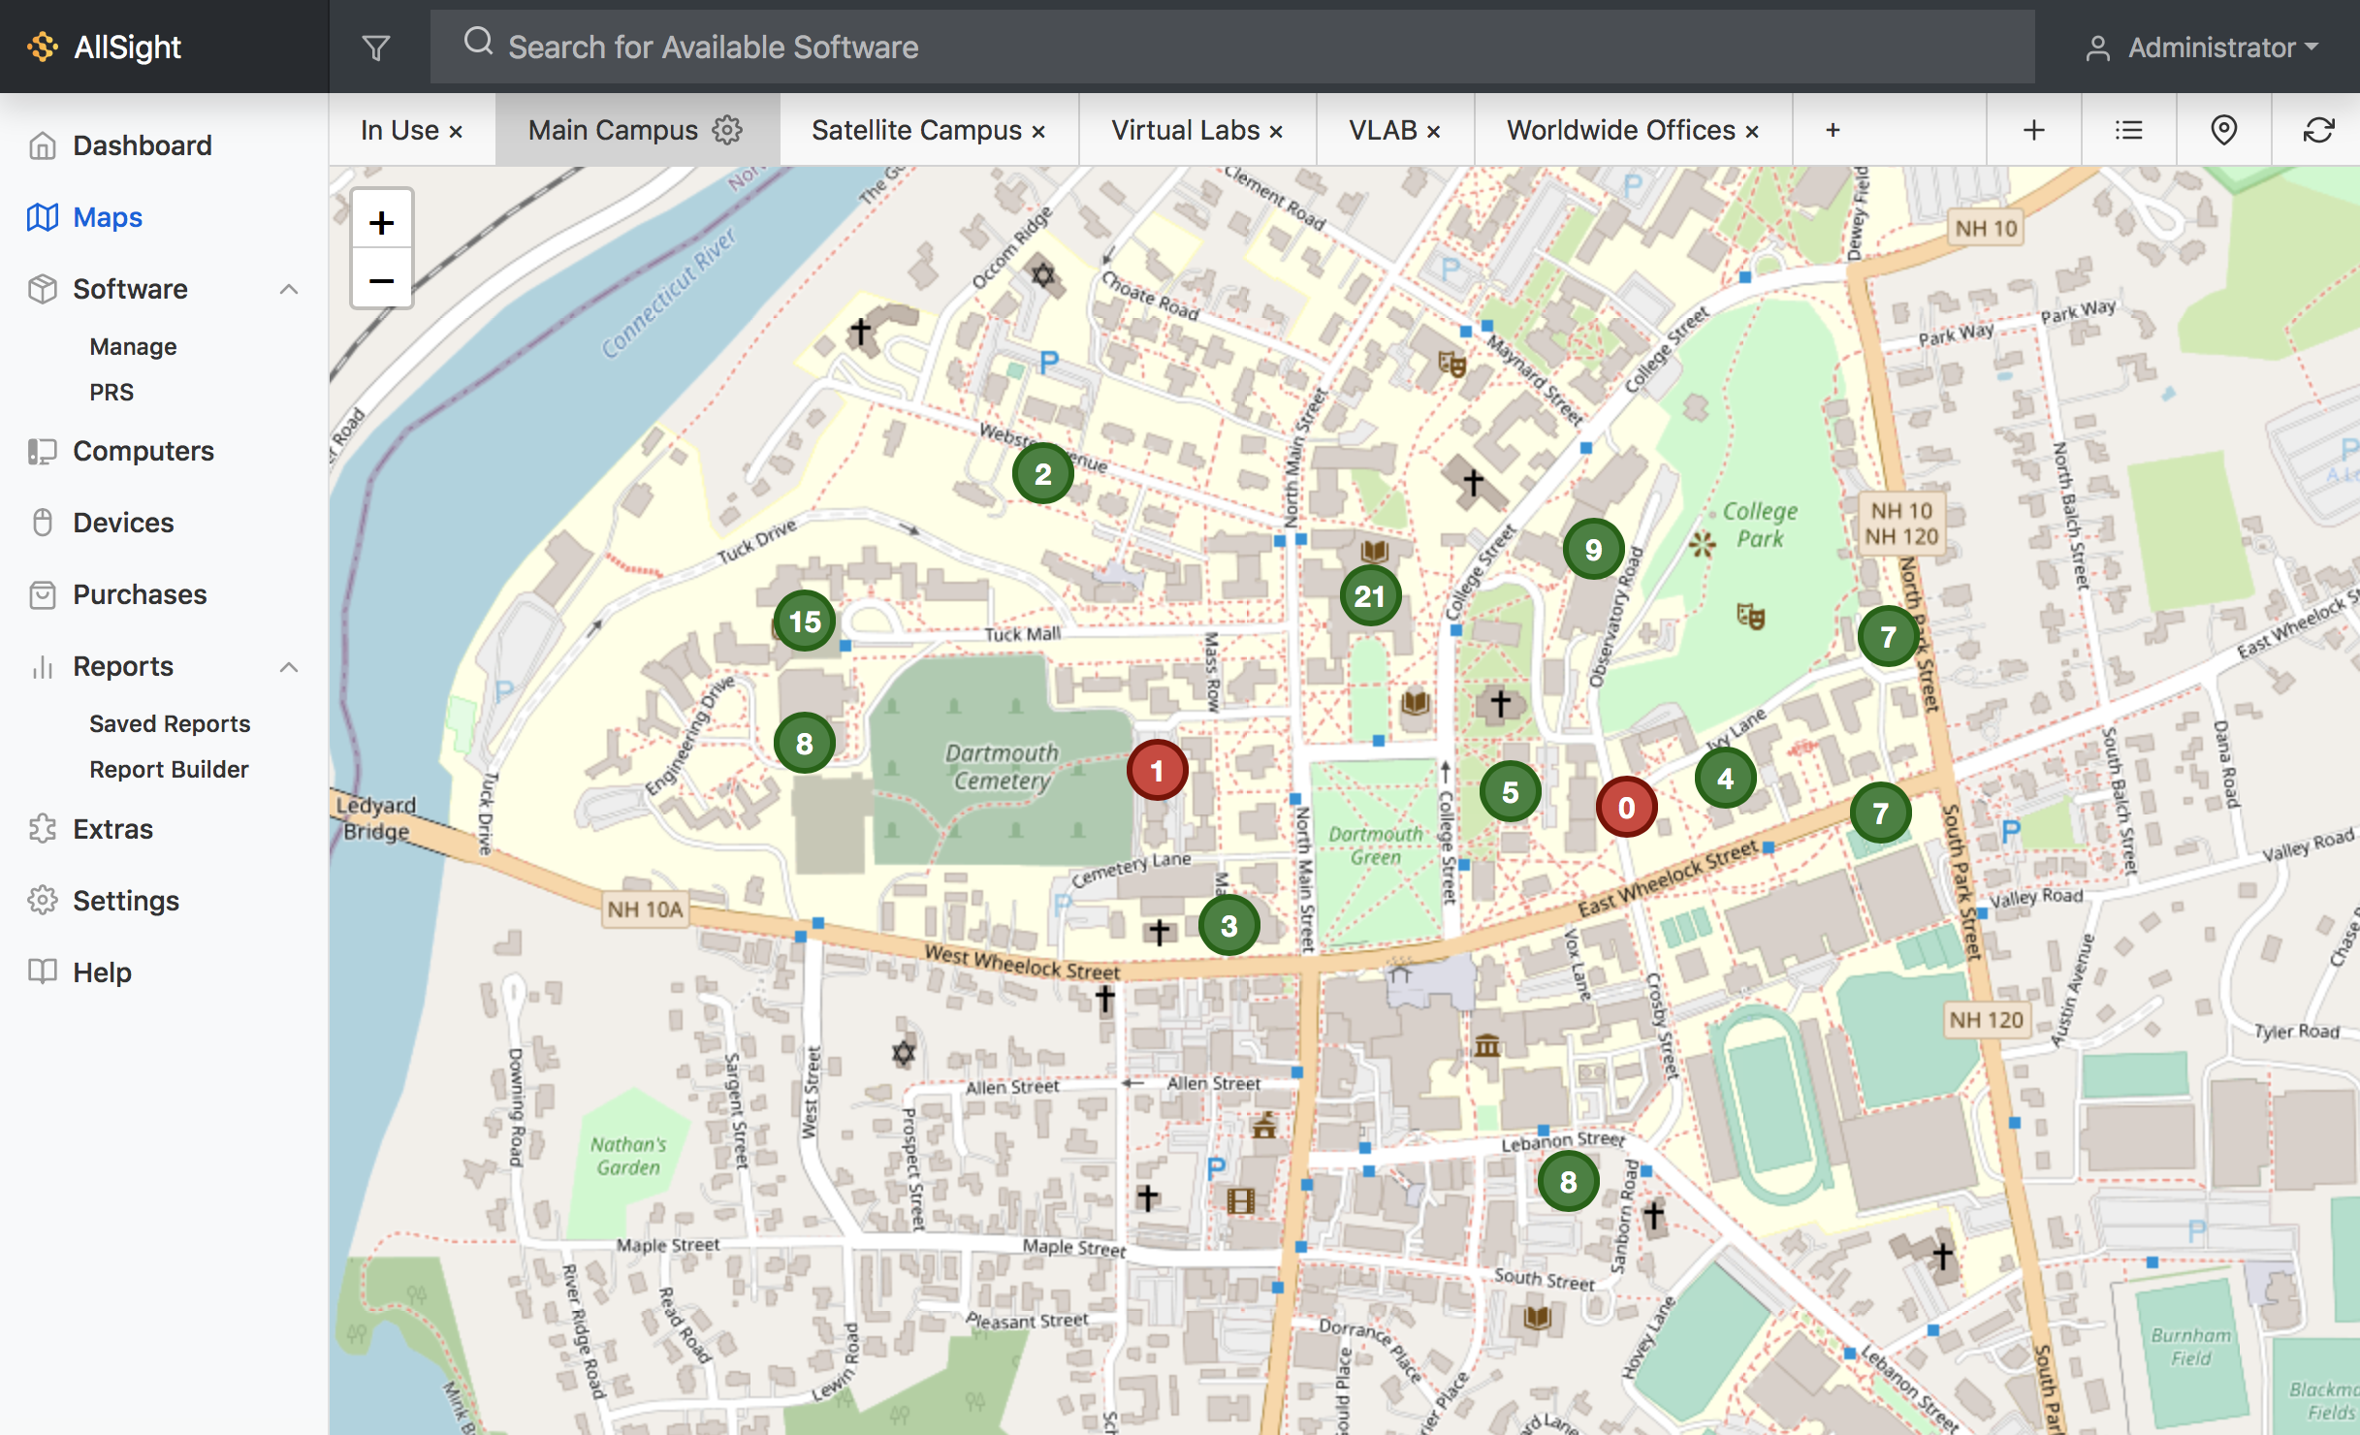Collapse the Software section in the sidebar
Viewport: 2360px width, 1435px height.
pyautogui.click(x=288, y=289)
